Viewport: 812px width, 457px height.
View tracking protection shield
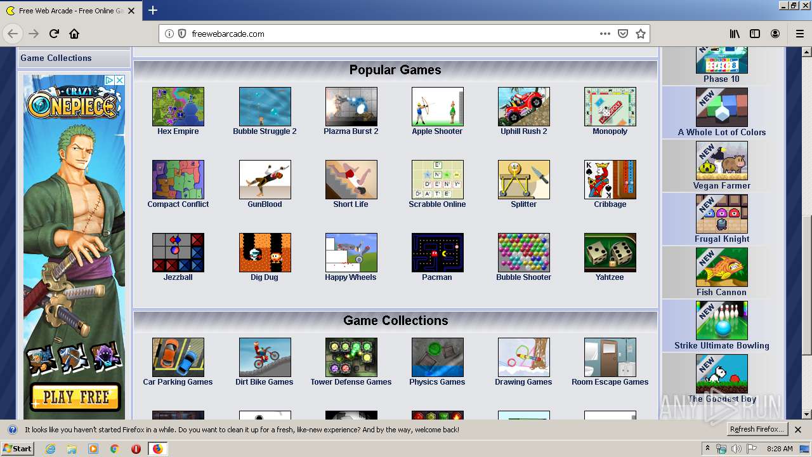181,34
